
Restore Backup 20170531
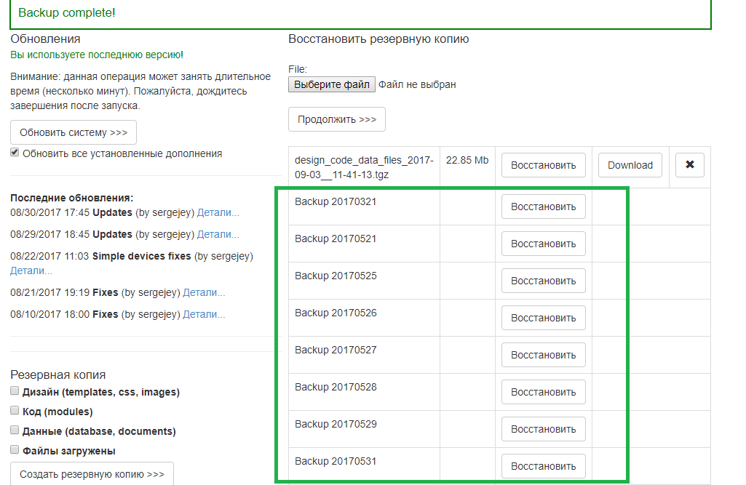pyautogui.click(x=543, y=466)
